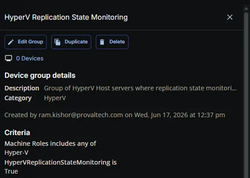Click the monitor icon beside 0 Devices
This screenshot has height=178, width=250.
coord(9,58)
